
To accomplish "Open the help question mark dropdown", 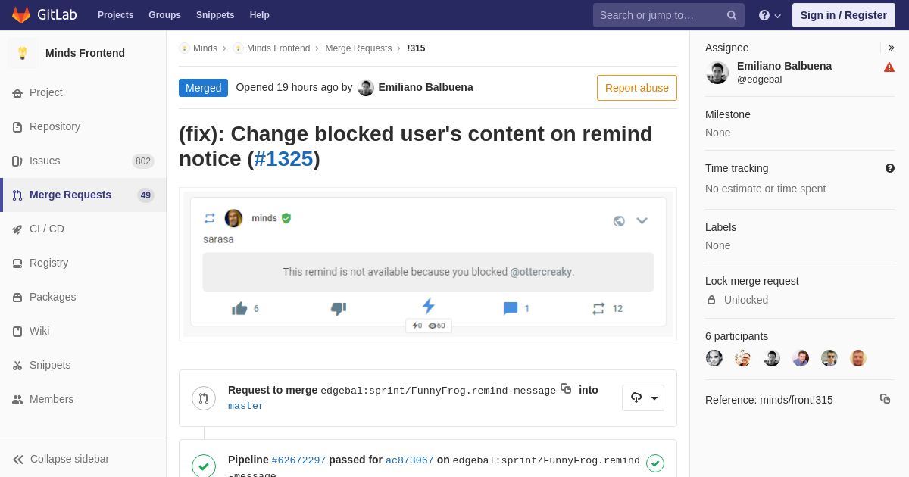I will pyautogui.click(x=770, y=15).
